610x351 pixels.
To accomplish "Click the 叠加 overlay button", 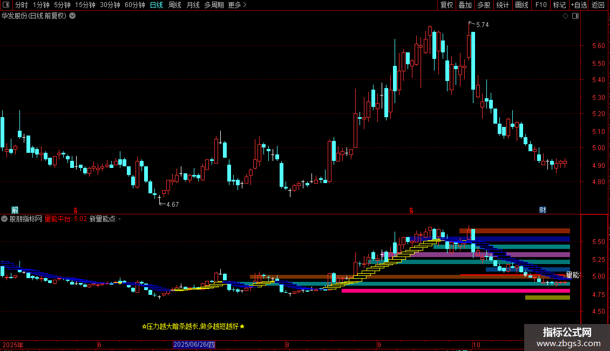I will click(465, 5).
